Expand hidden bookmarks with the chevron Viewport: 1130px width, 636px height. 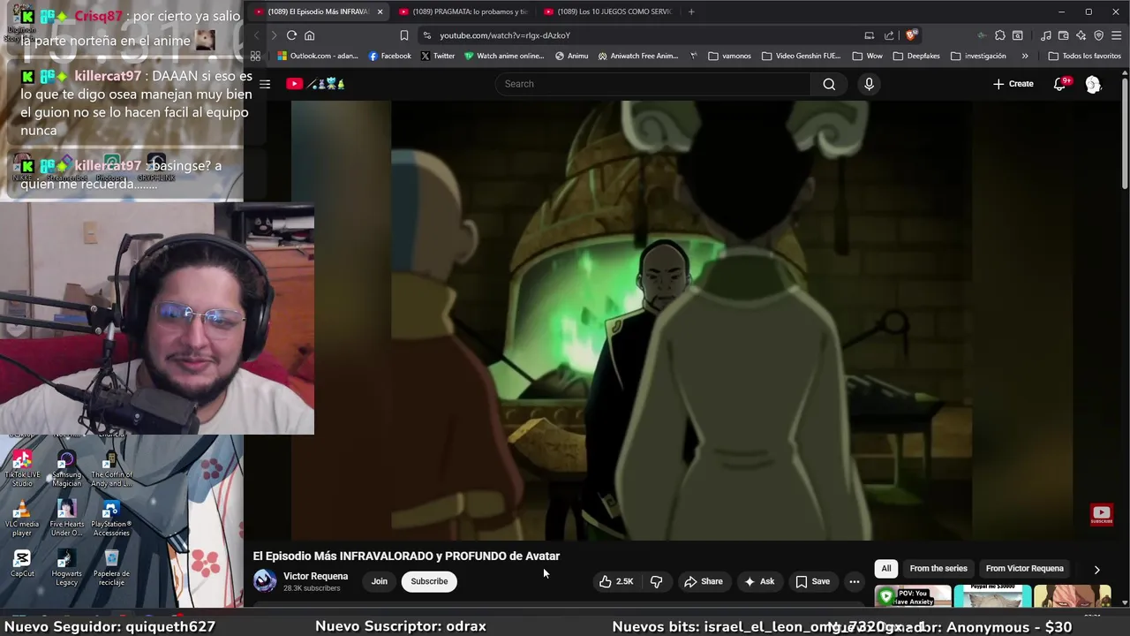click(x=1024, y=56)
